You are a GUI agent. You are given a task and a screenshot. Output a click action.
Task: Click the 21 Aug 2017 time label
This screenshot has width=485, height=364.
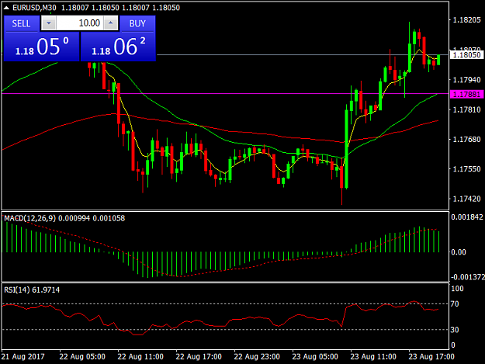[x=23, y=356]
